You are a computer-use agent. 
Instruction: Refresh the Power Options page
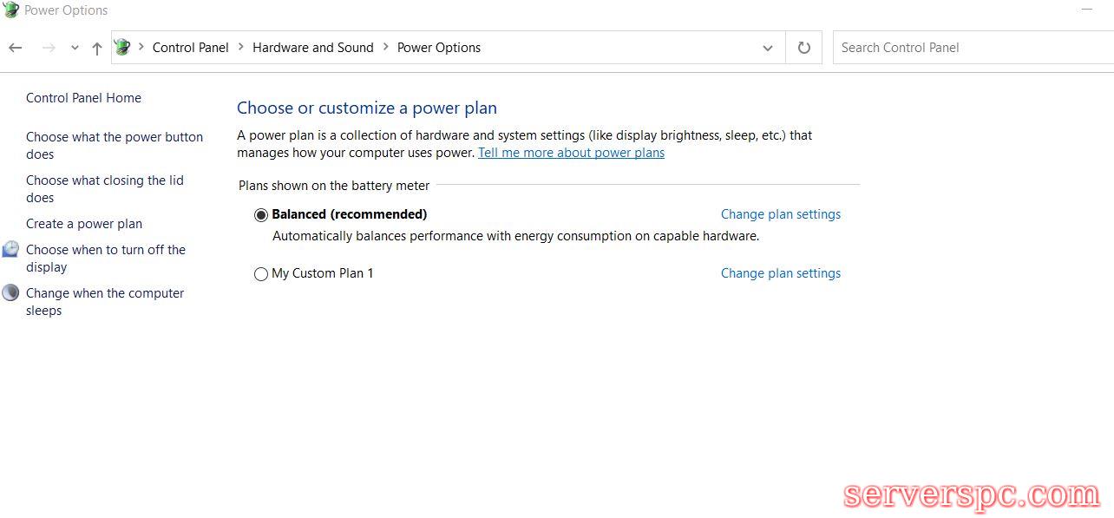[x=803, y=48]
